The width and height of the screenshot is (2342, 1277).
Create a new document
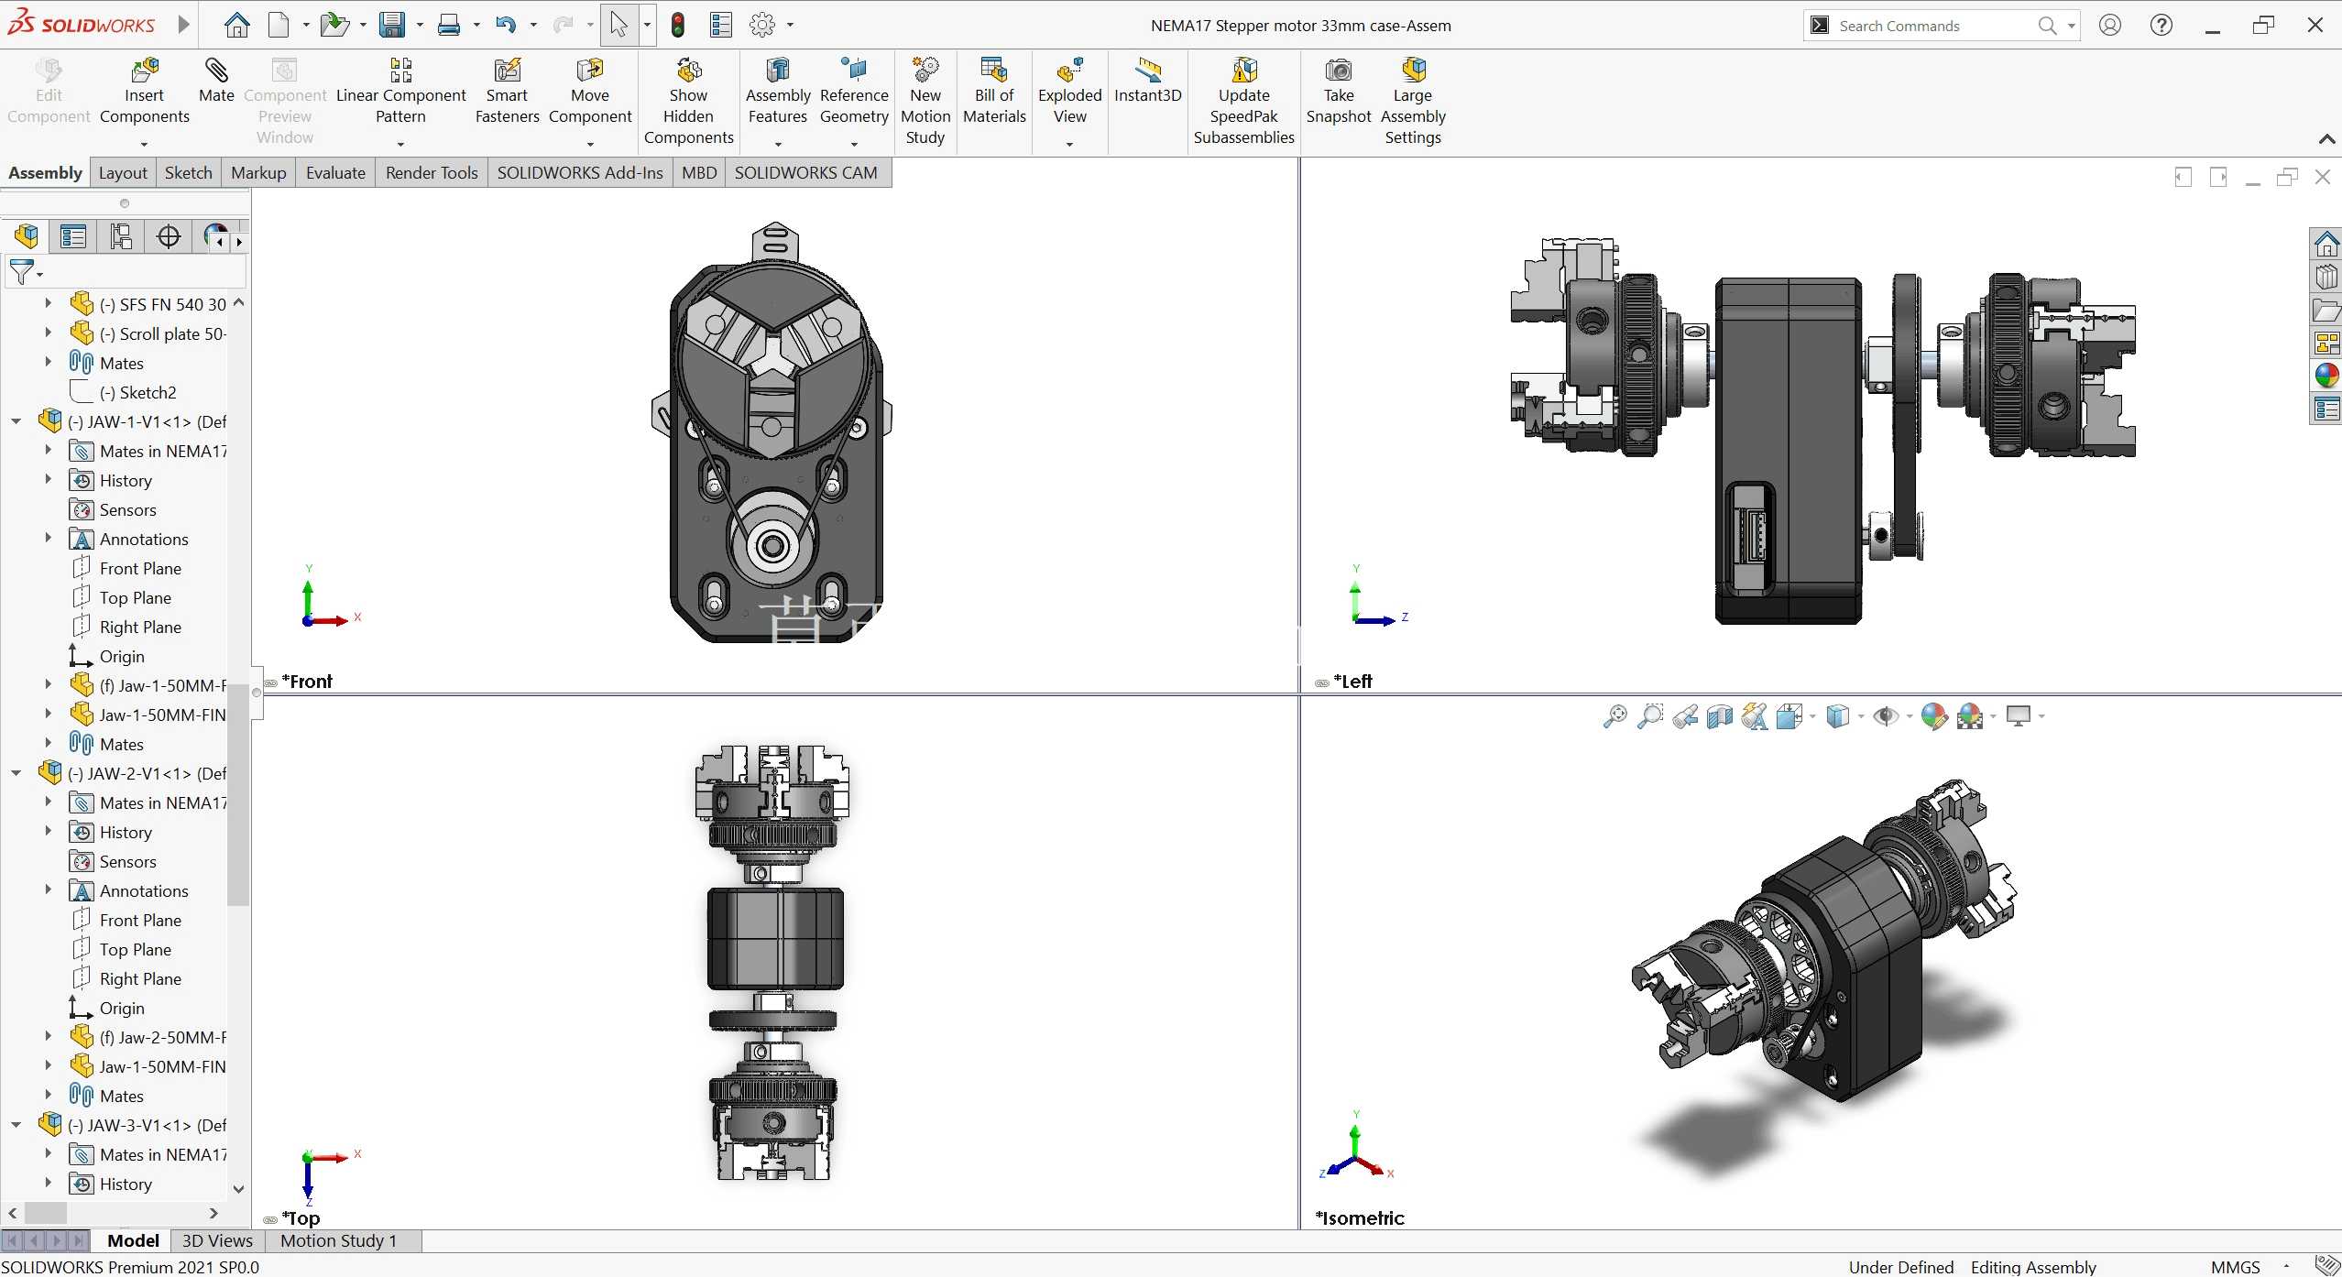point(279,25)
